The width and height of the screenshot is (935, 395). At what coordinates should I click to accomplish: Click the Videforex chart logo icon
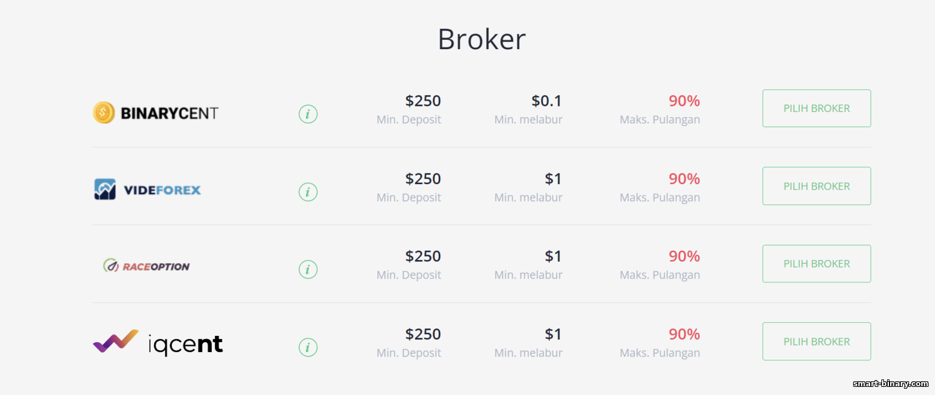(105, 189)
